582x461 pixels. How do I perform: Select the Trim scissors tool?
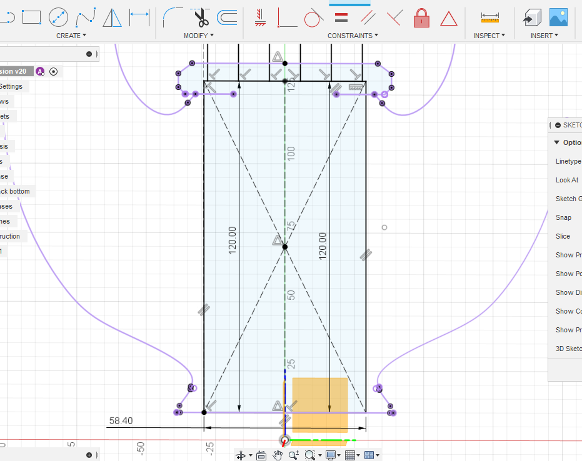[201, 17]
